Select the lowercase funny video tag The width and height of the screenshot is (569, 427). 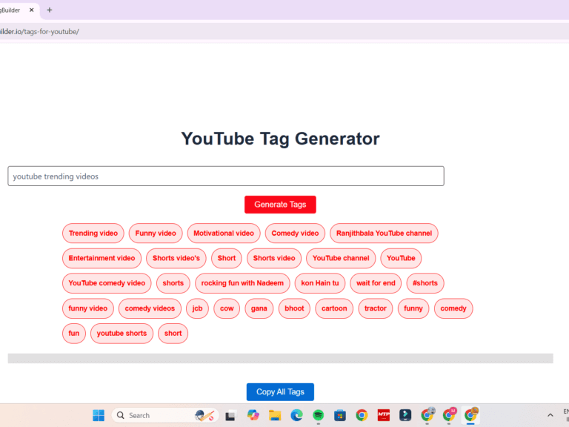[x=88, y=308]
